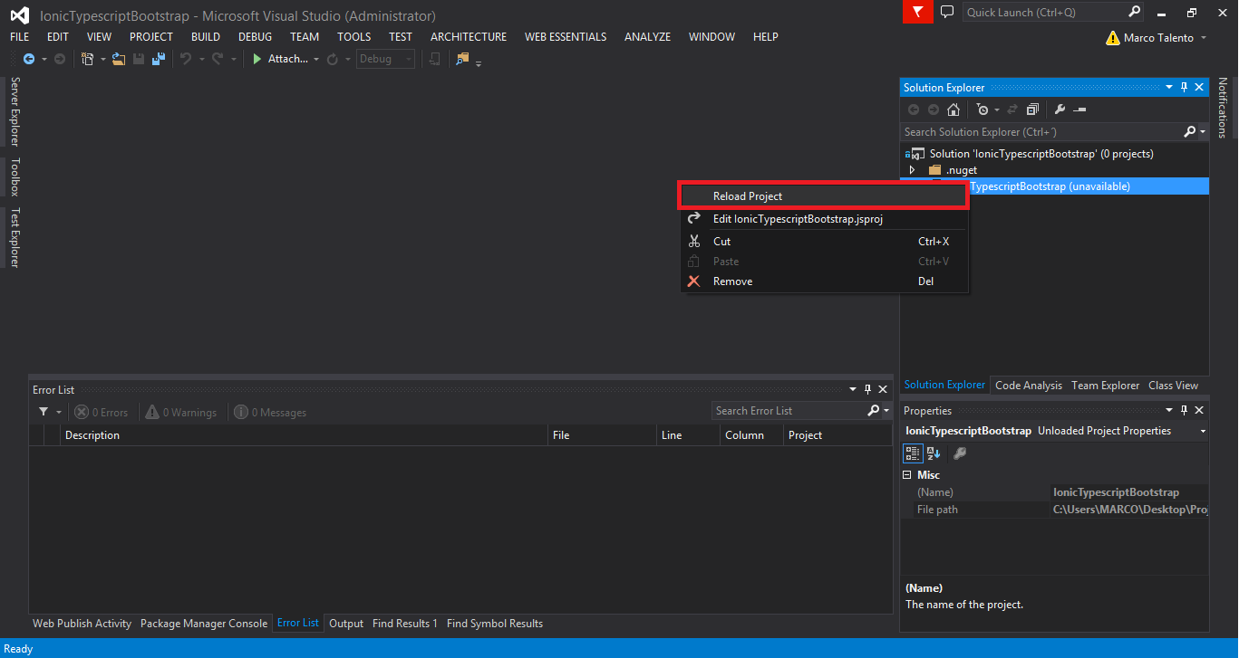Toggle Preview Selected Items in Solution Explorer

1079,110
